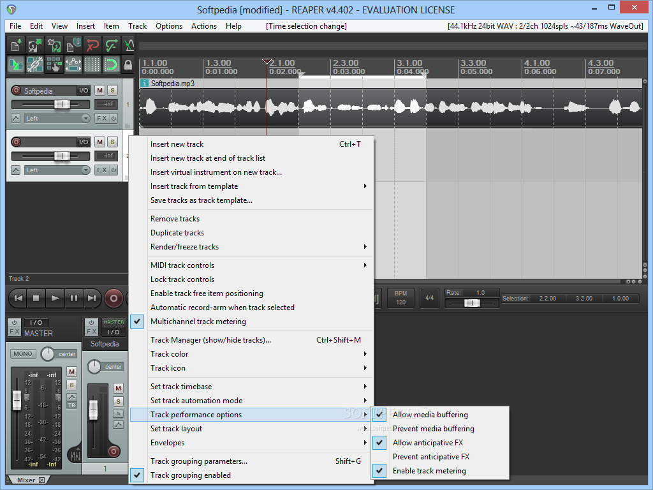Record-arm track 2 in track panel
The width and height of the screenshot is (653, 490).
[16, 142]
